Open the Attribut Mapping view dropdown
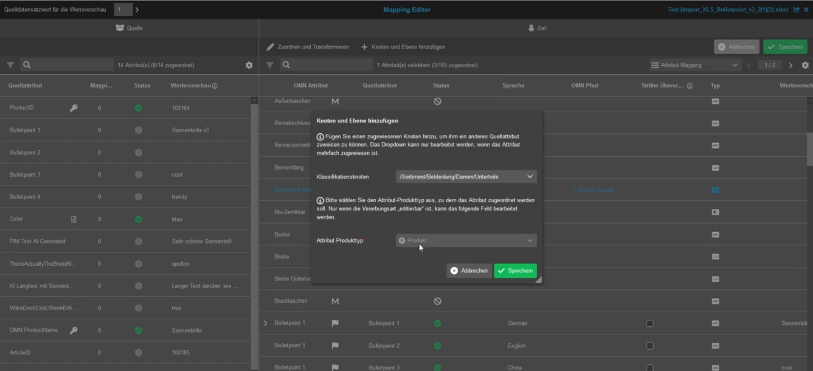813x371 pixels. point(695,65)
